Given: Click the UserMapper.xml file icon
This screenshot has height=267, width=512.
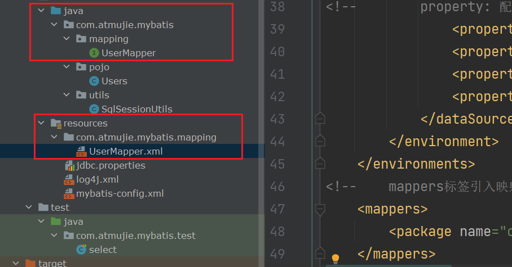Looking at the screenshot, I should pyautogui.click(x=81, y=151).
